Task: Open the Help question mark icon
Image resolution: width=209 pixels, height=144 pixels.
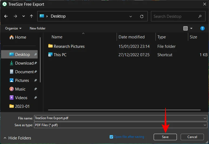Action: tap(202, 28)
